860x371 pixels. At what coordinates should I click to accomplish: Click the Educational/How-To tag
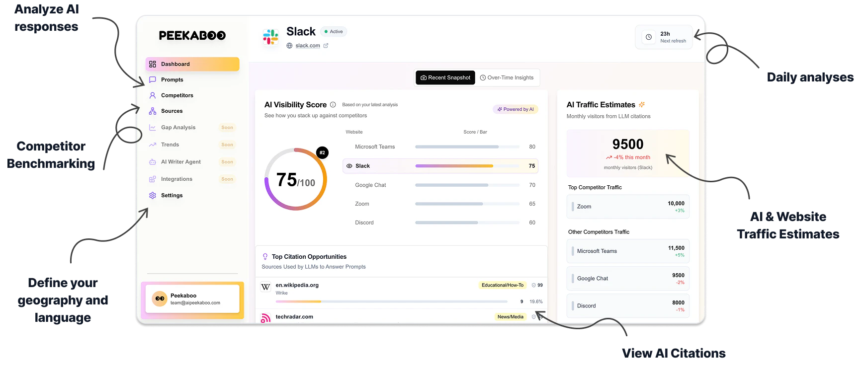503,285
